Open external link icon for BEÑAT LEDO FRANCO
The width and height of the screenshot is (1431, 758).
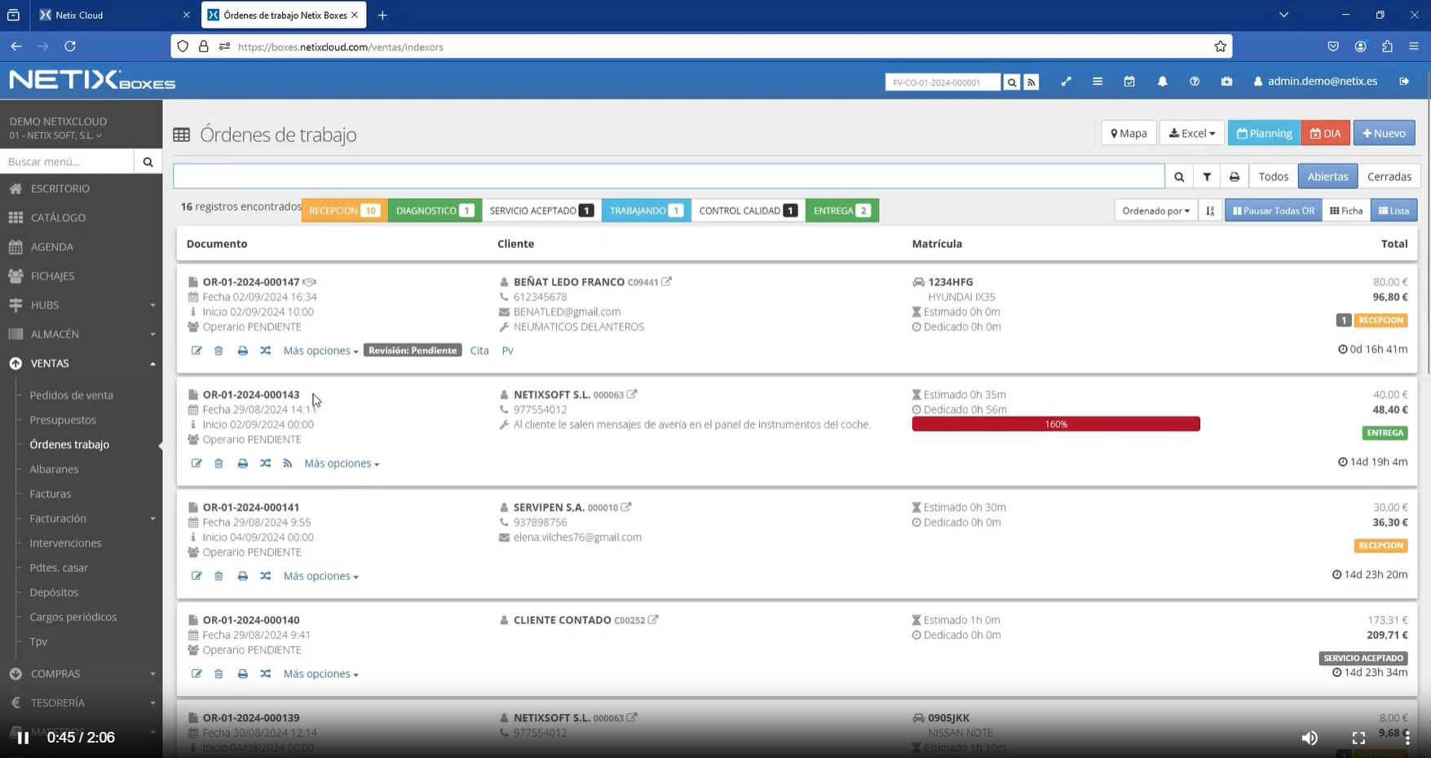tap(666, 281)
